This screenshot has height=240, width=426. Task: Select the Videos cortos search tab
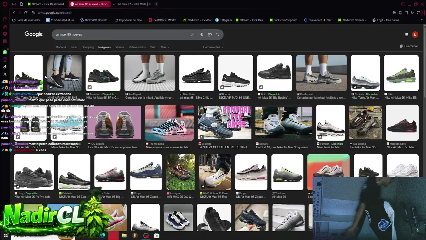pyautogui.click(x=137, y=47)
